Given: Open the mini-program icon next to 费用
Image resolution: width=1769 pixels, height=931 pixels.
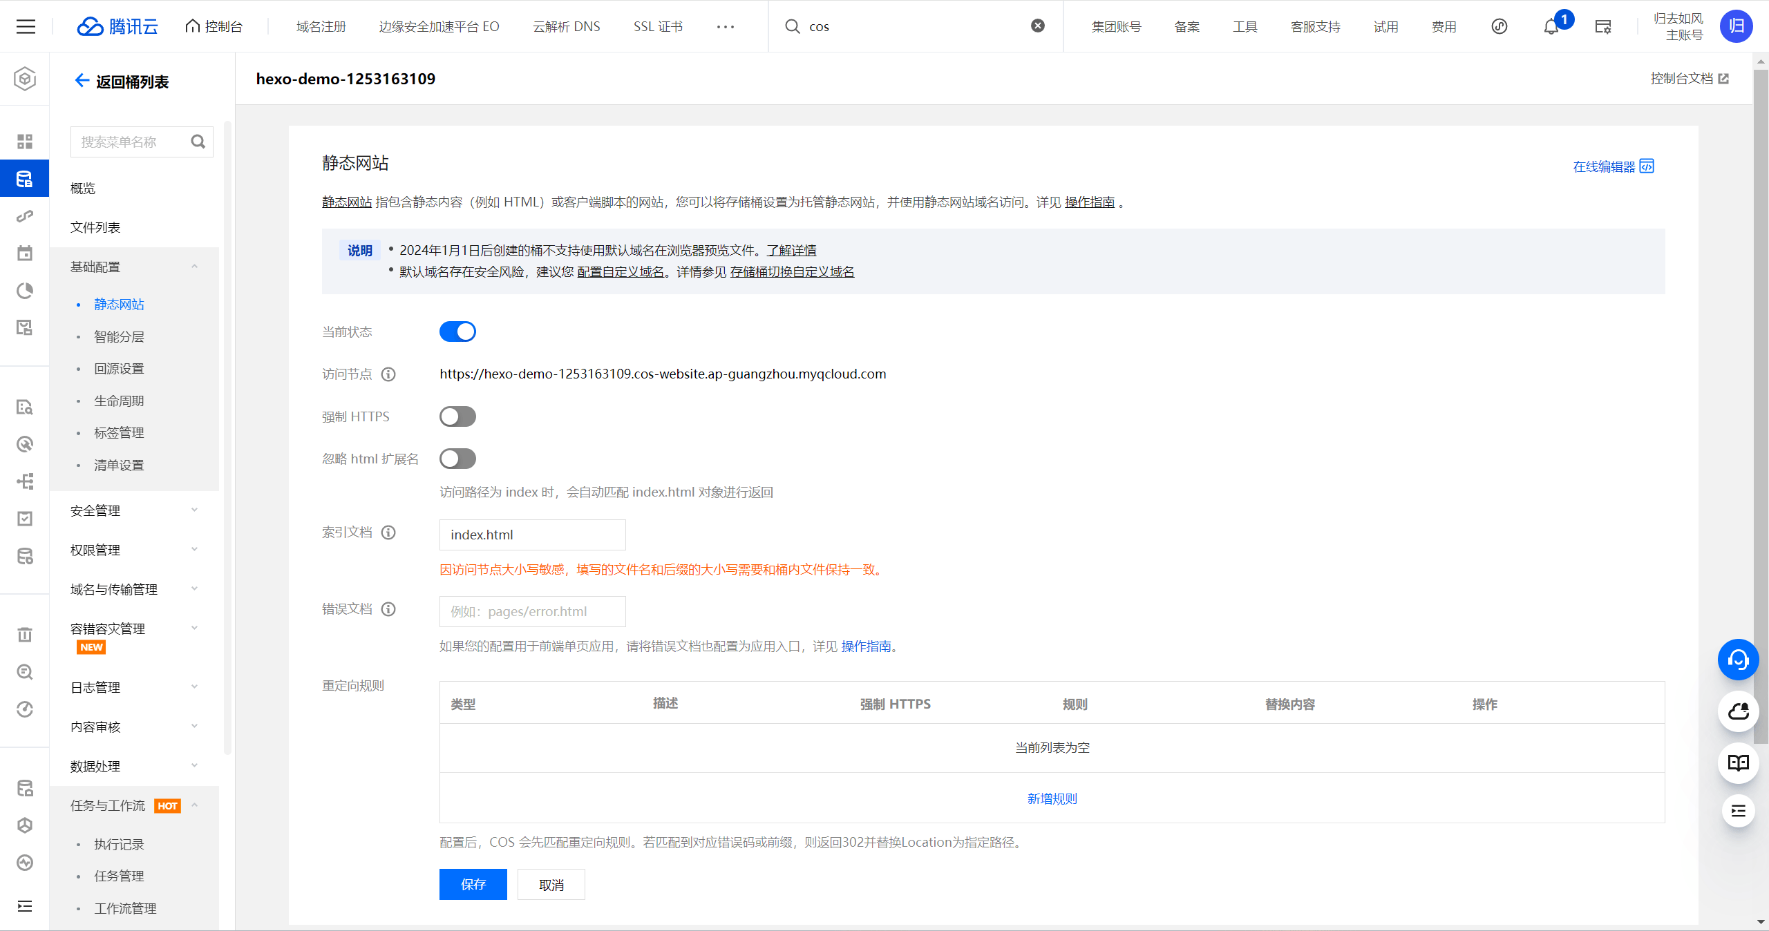Looking at the screenshot, I should pyautogui.click(x=1499, y=26).
